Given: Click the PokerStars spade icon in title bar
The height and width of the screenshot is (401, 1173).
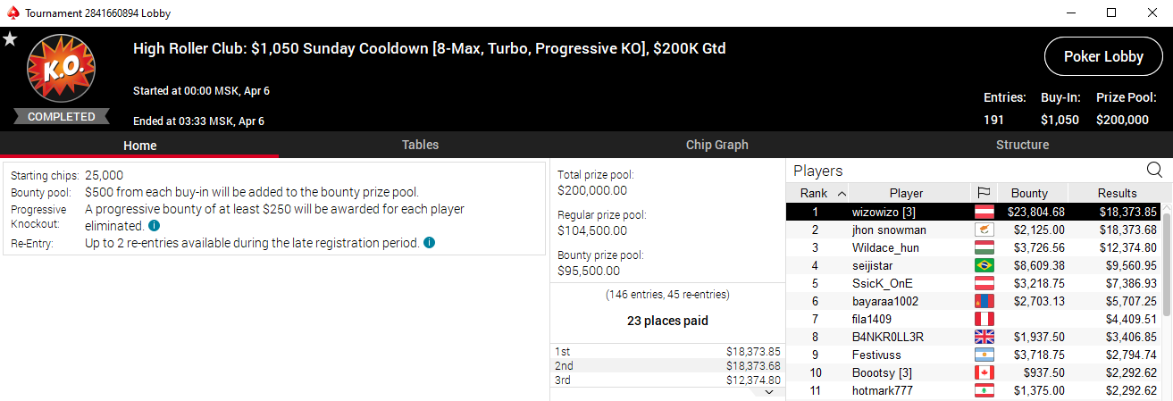Looking at the screenshot, I should (x=11, y=13).
